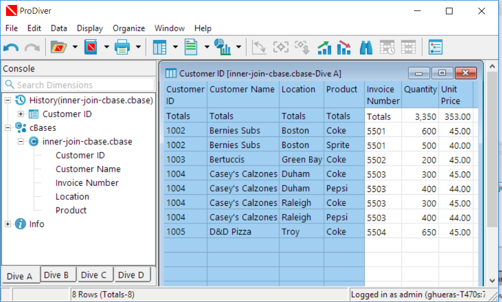Click the Sort ascending bar icon

(324, 47)
